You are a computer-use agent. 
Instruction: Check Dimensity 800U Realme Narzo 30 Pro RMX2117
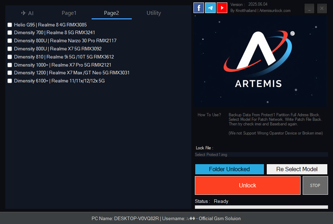tap(10, 41)
